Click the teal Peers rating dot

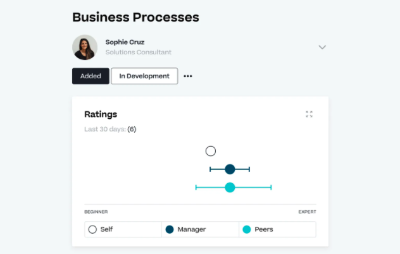[x=230, y=188]
